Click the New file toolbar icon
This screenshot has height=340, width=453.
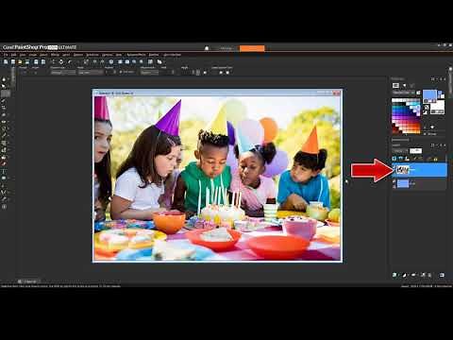[6, 61]
